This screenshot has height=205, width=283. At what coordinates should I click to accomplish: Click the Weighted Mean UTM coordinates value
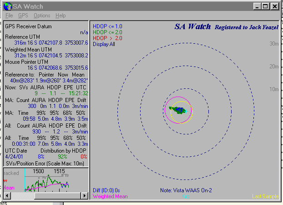[x=51, y=56]
